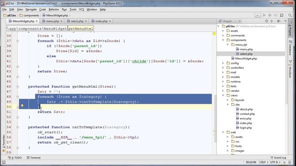Screen dimensions: 296x166
Task: Open the Refactor menu
Action: [54, 9]
